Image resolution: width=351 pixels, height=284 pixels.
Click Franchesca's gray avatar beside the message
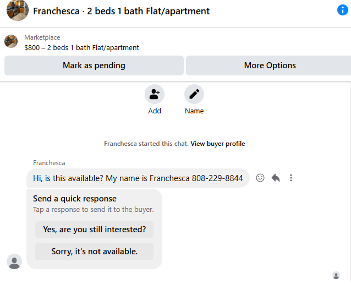14,261
